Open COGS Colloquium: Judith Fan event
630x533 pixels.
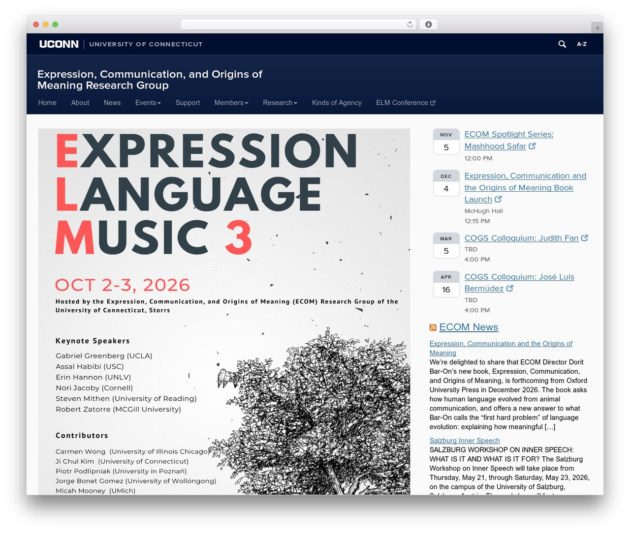(x=521, y=238)
